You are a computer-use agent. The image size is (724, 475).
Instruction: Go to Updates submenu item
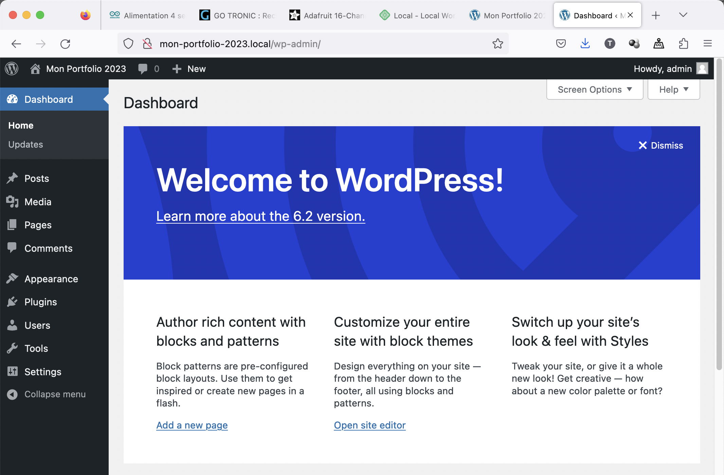coord(25,145)
